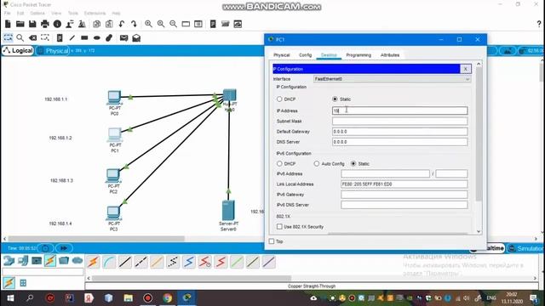Zoom out of the workspace

click(x=174, y=24)
